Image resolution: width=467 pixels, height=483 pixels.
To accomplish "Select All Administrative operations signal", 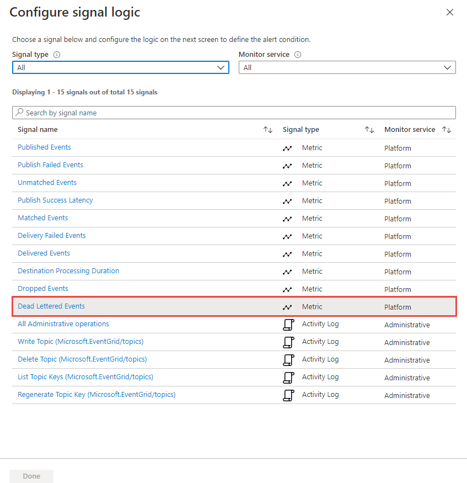I will [63, 324].
